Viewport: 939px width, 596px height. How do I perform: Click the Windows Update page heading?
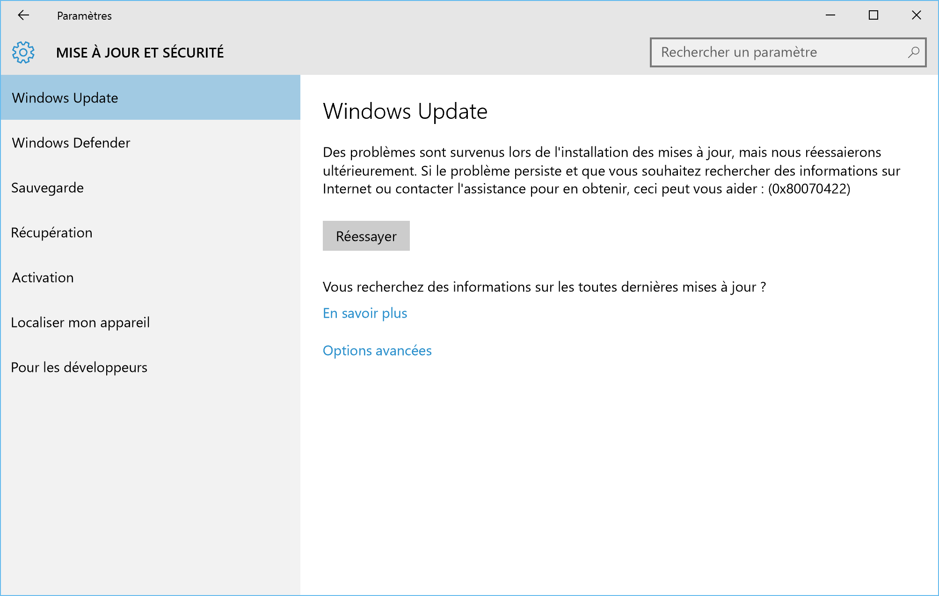[x=405, y=111]
